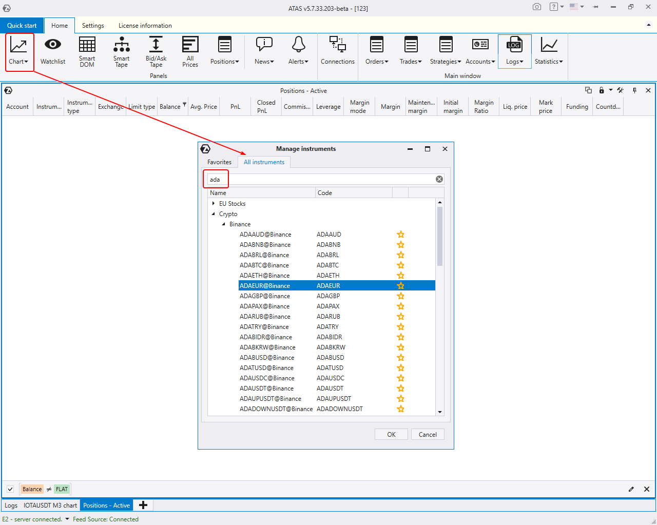Open the Connections window
Screen dimensions: 657x525
pos(337,51)
